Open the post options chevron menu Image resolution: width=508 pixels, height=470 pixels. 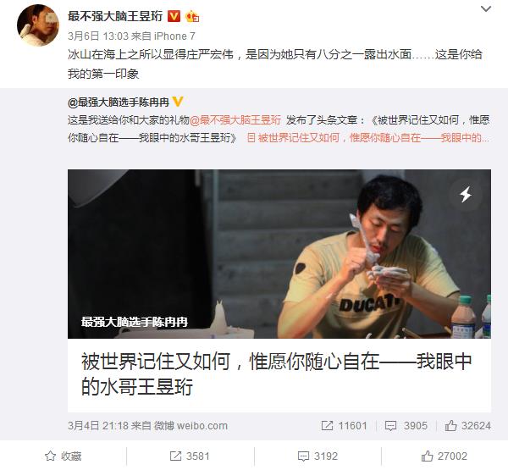pos(486,9)
